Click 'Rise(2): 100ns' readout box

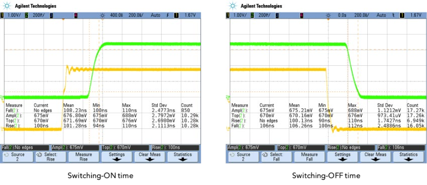pos(175,147)
